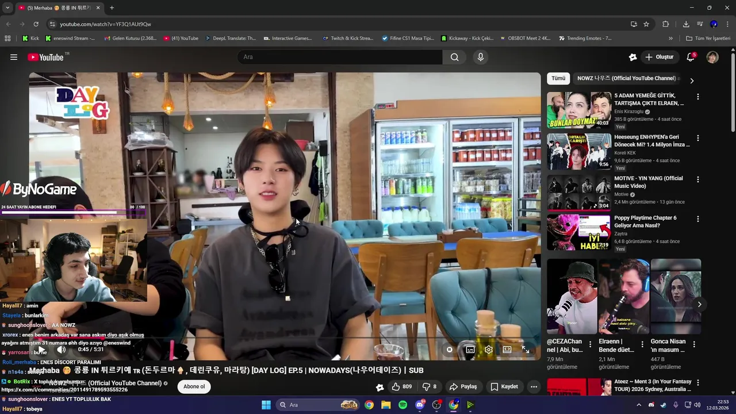Open the DeepL Translate bookmark
736x414 pixels.
click(230, 39)
